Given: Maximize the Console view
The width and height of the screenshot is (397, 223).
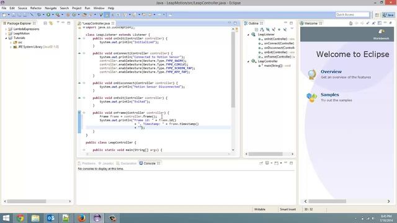Looking at the screenshot, I should pos(291,163).
